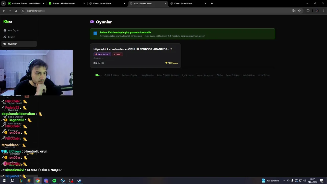Screen dimensions: 327x184
Task: Open the tab search dropdown arrow
Action: (3, 4)
